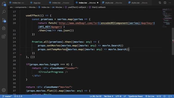This screenshot has width=174, height=98.
Task: Click props.movies.flat(2) on line 37
Action: pyautogui.click(x=42, y=91)
